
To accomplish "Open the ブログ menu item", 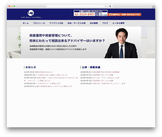I will click(x=105, y=23).
